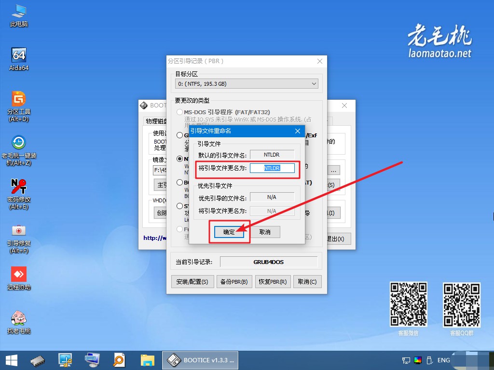Launch Aida64 desktop shortcut
This screenshot has width=494, height=370.
point(19,59)
